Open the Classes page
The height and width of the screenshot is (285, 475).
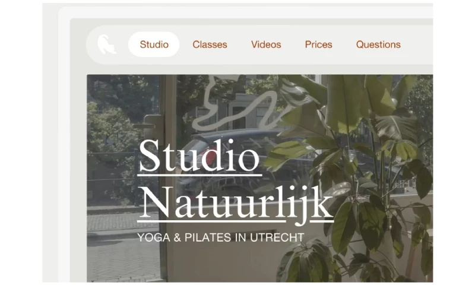[x=210, y=45]
